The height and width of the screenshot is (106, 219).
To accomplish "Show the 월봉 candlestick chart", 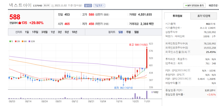I will coord(137,32).
